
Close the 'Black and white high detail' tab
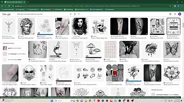click(x=24, y=2)
